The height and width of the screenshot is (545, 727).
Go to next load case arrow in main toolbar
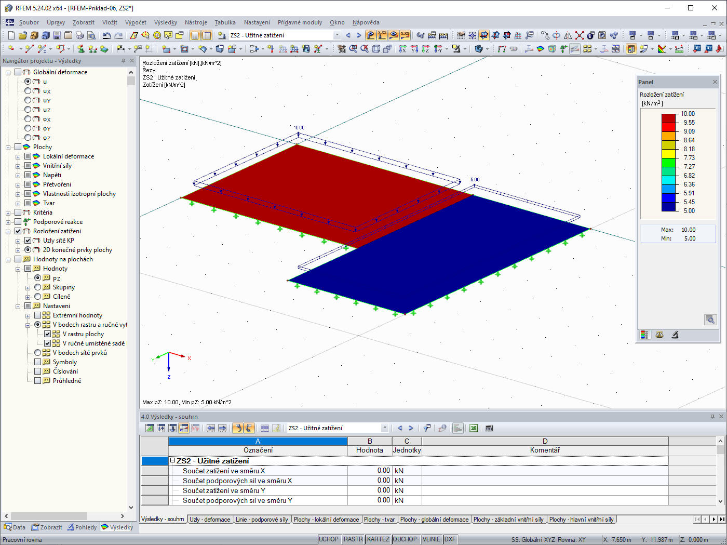tap(359, 35)
